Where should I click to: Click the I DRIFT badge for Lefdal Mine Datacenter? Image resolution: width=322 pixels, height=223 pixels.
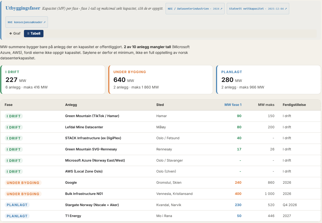pyautogui.click(x=14, y=127)
